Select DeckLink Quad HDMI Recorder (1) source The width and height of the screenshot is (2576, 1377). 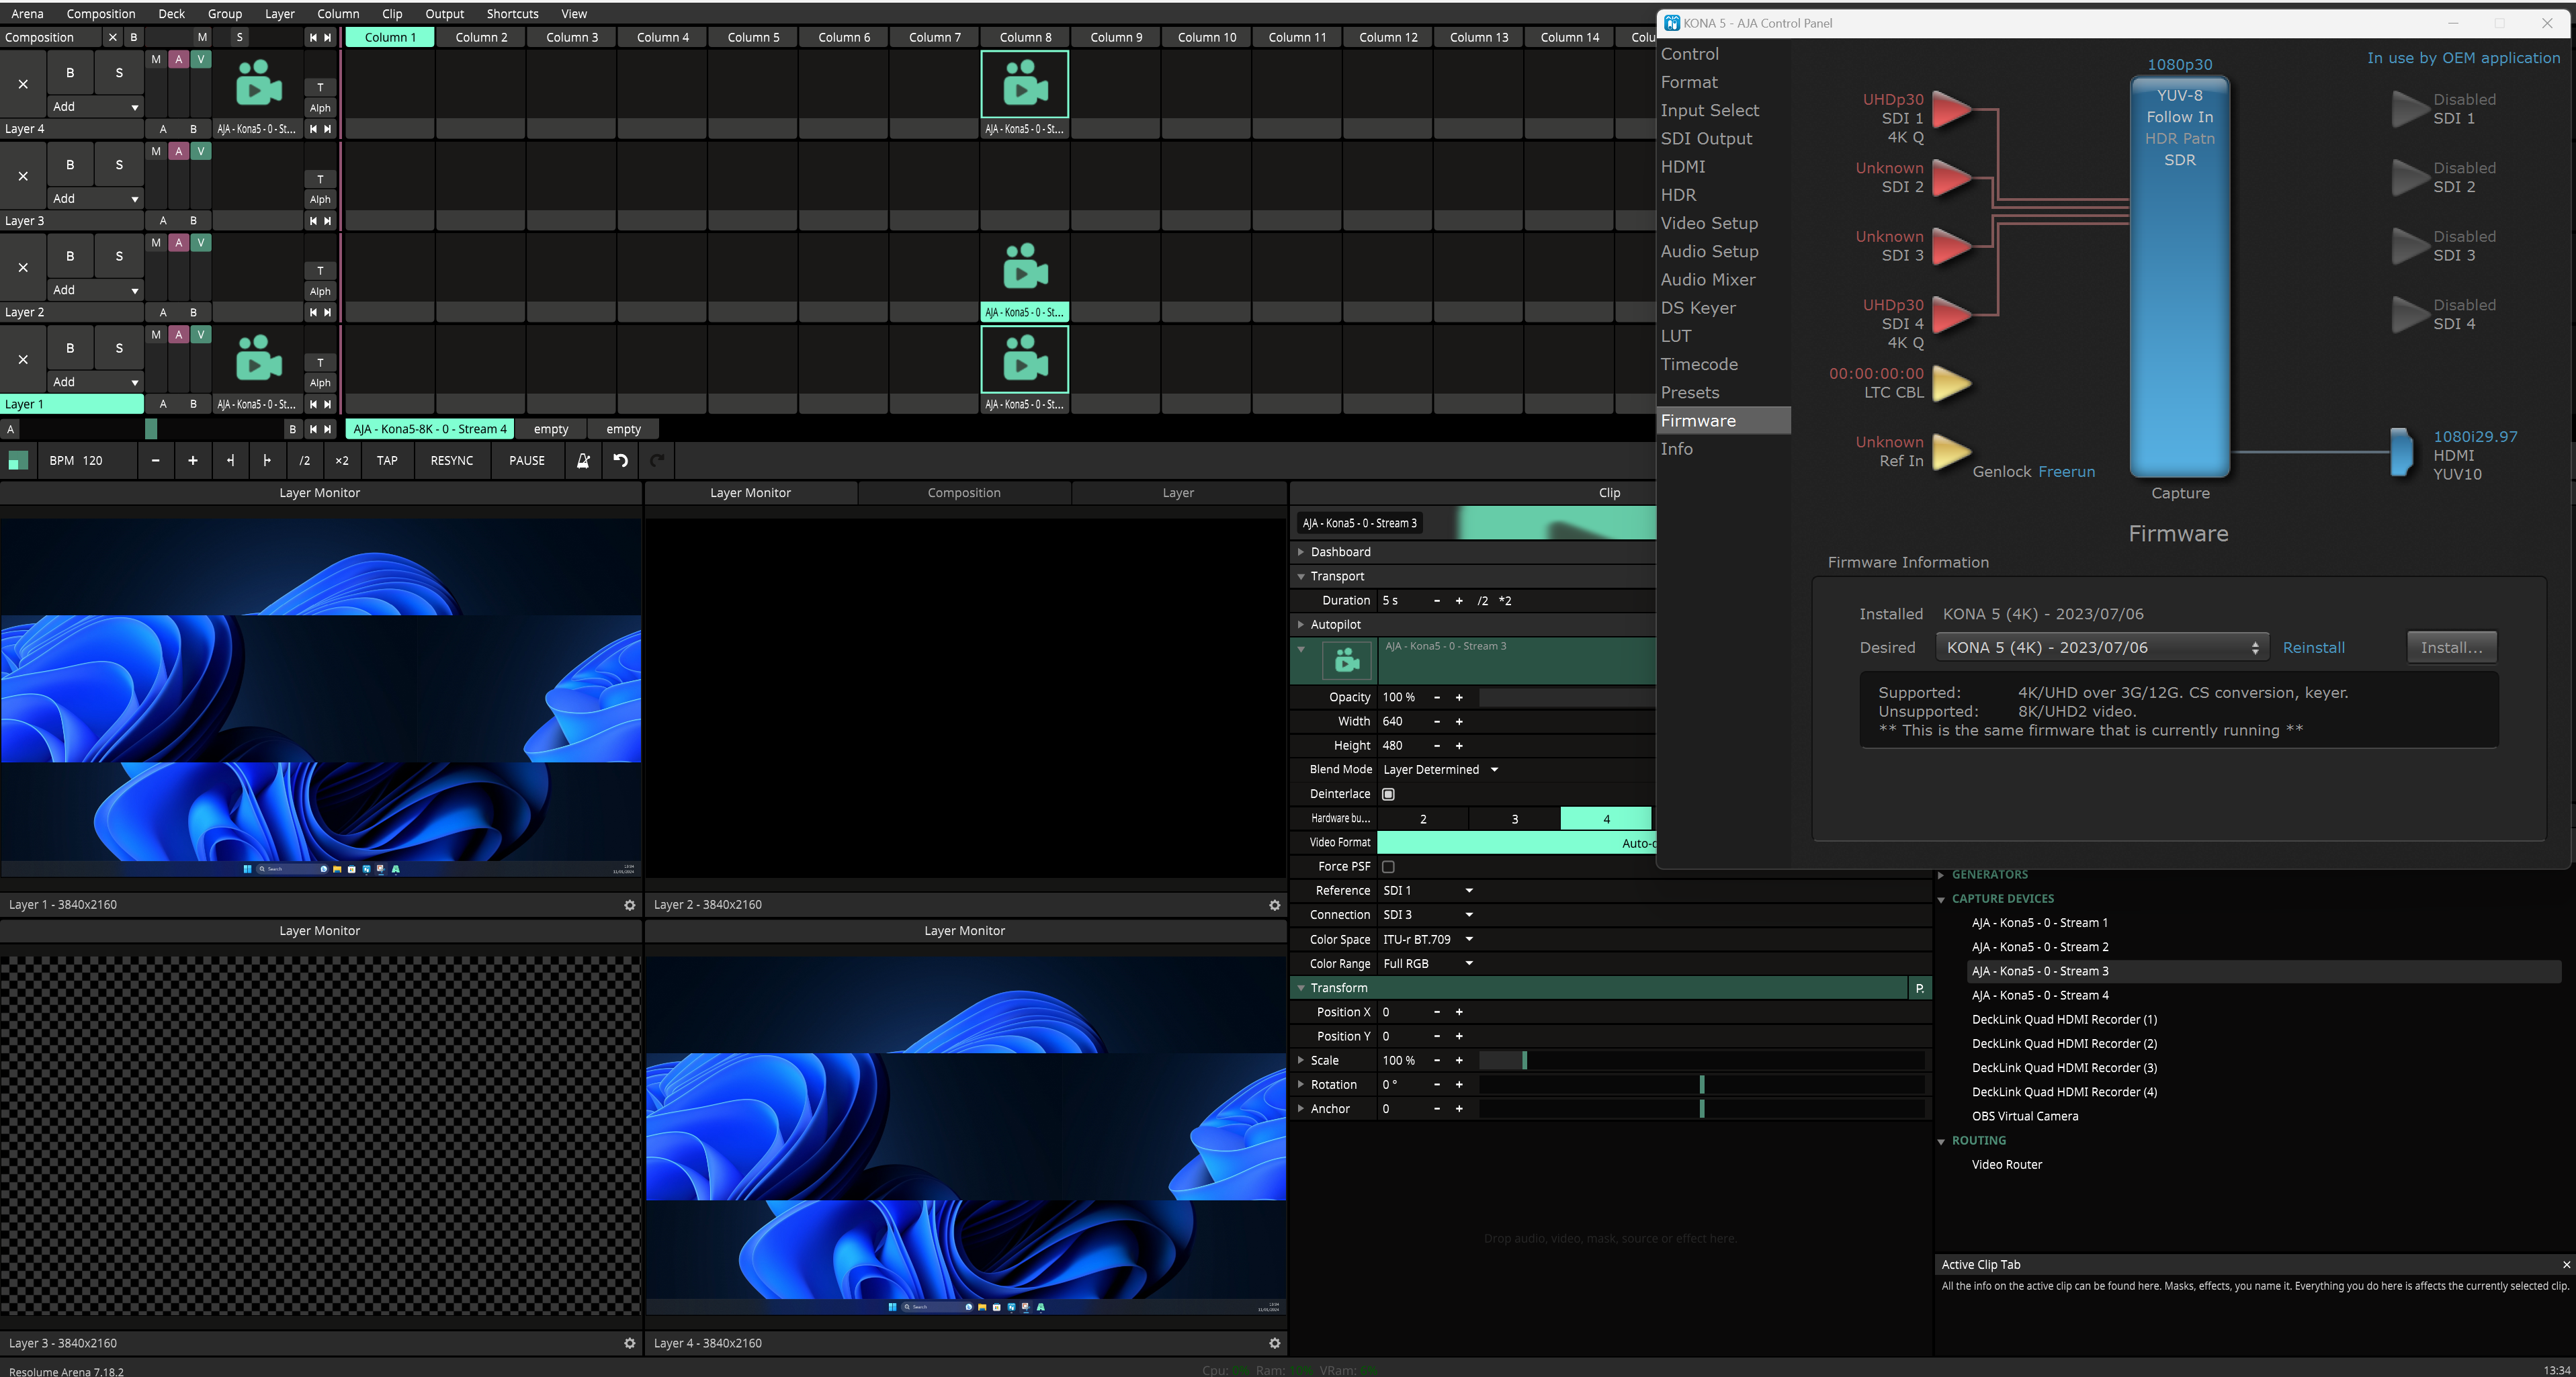click(2063, 1020)
